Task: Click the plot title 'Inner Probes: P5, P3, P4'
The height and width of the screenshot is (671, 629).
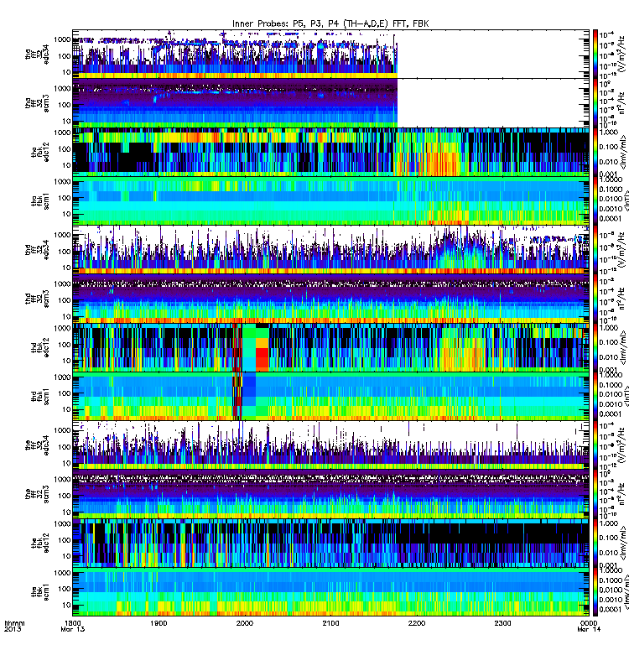Action: (x=286, y=24)
